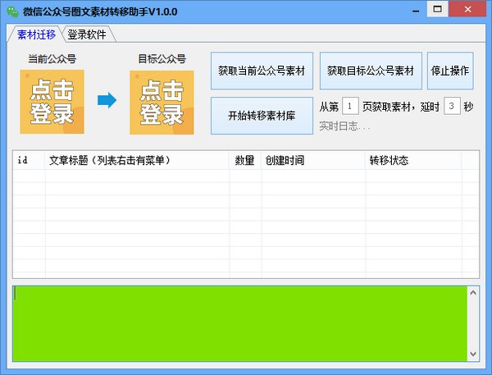This screenshot has height=375, width=492.
Task: Focus the delay seconds input field
Action: (x=452, y=106)
